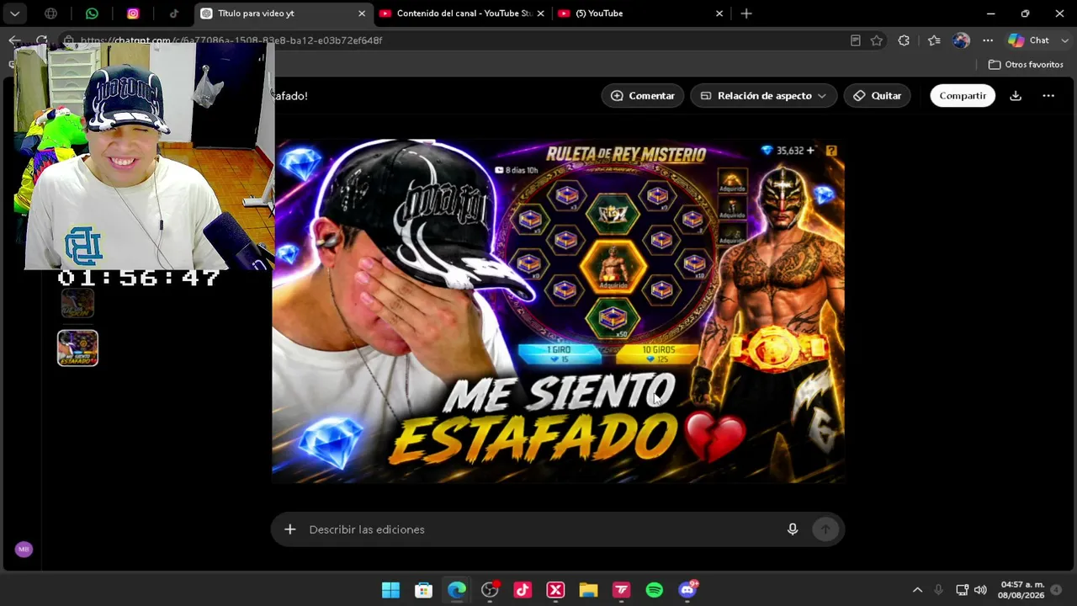
Task: Open the notification center badge
Action: (1056, 590)
